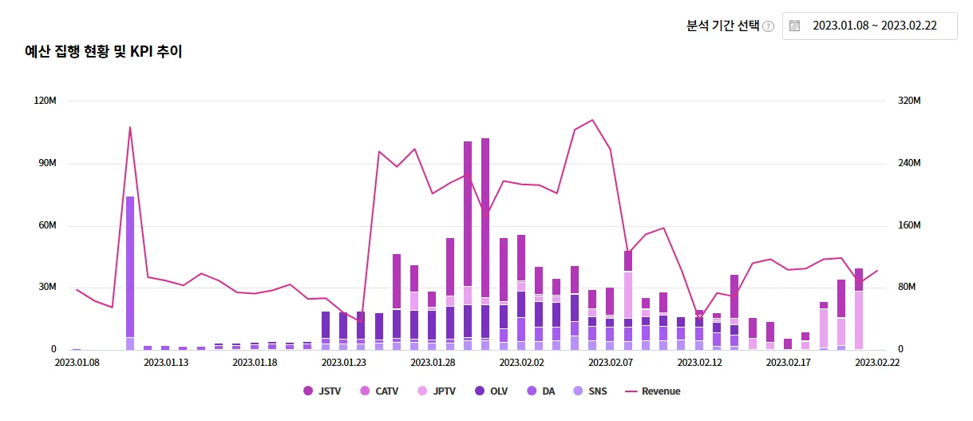Viewport: 973px width, 421px height.
Task: Click the tall DA bar near 2023.01.11
Action: coord(130,267)
